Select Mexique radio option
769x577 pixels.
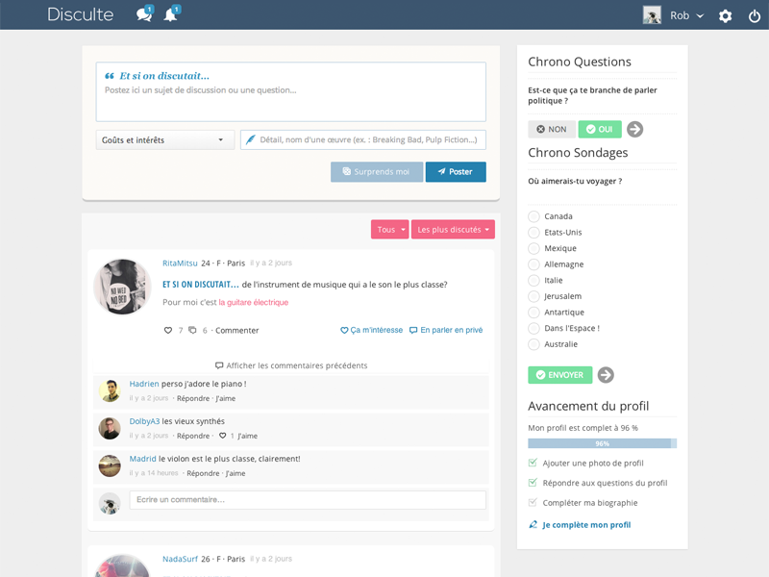coord(533,248)
